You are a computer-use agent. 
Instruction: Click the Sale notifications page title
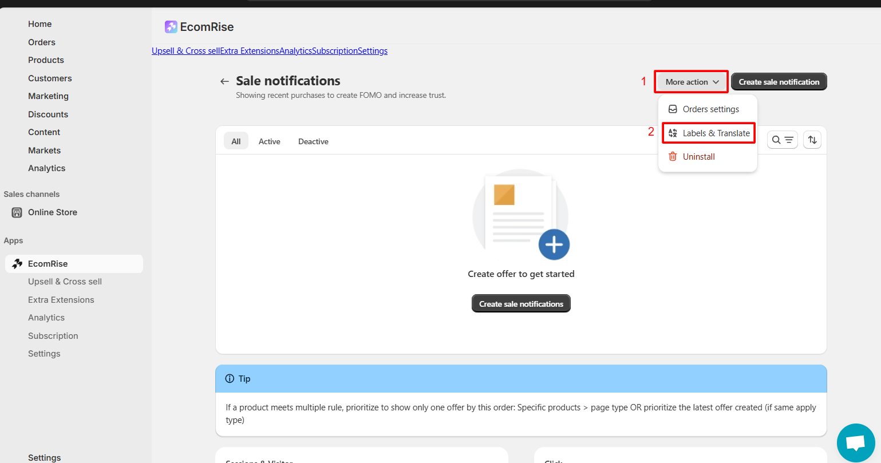288,81
